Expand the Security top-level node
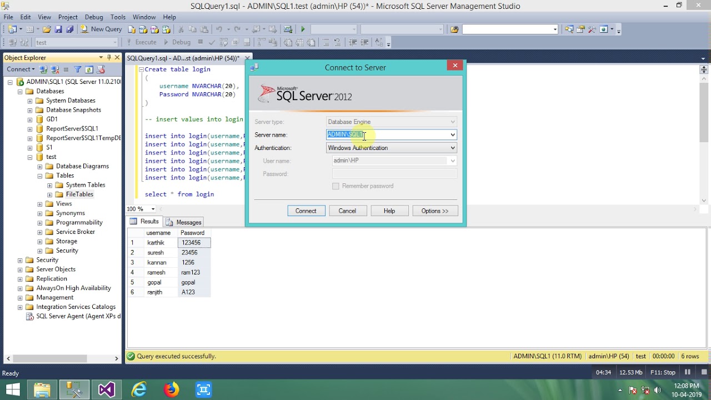Screen dimensions: 711x400 pyautogui.click(x=20, y=260)
